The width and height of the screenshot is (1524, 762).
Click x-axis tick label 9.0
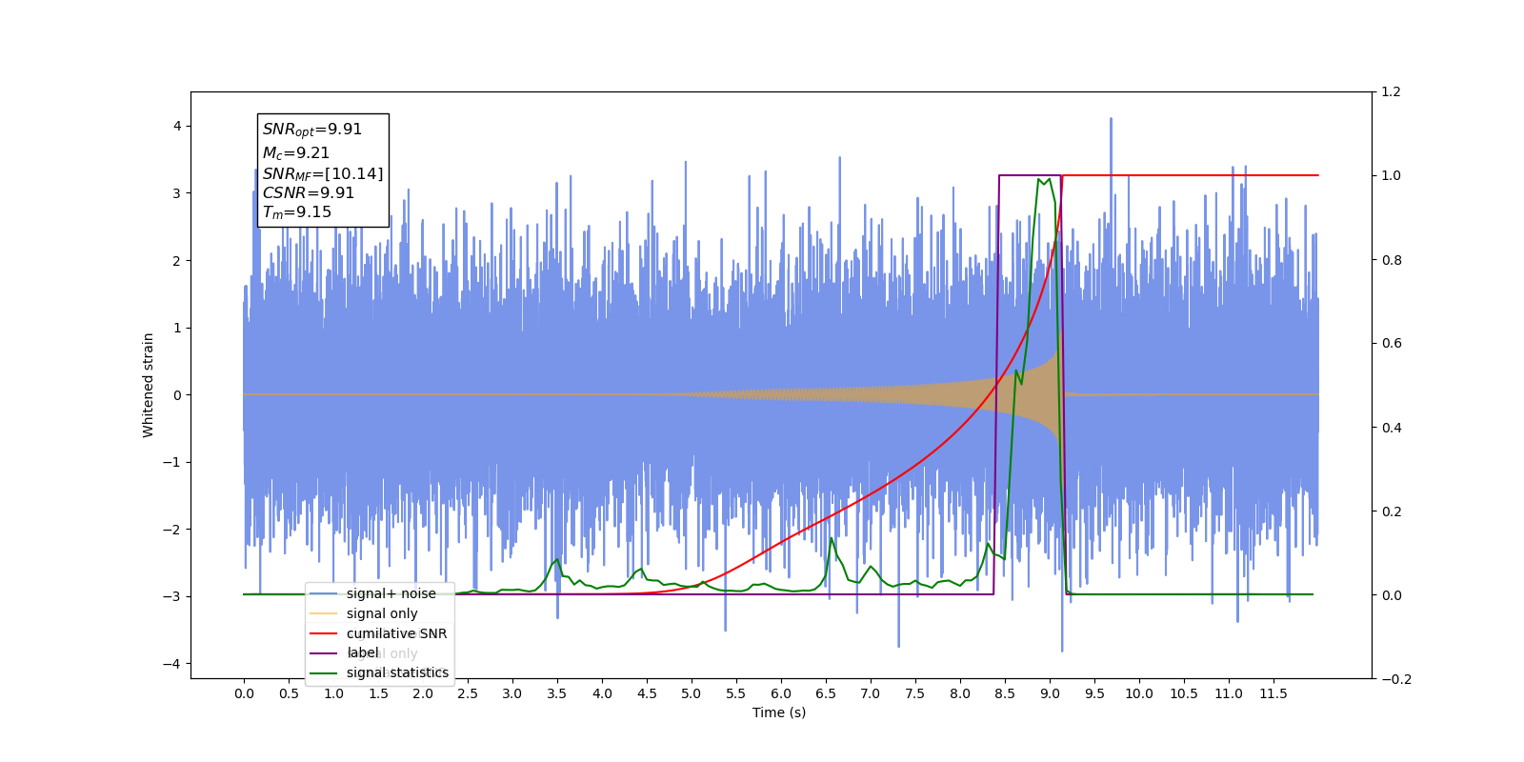(1050, 693)
